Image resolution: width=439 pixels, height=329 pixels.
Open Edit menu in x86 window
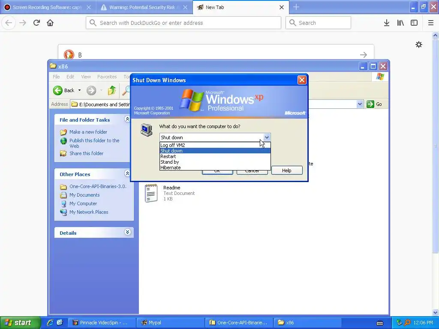(70, 77)
